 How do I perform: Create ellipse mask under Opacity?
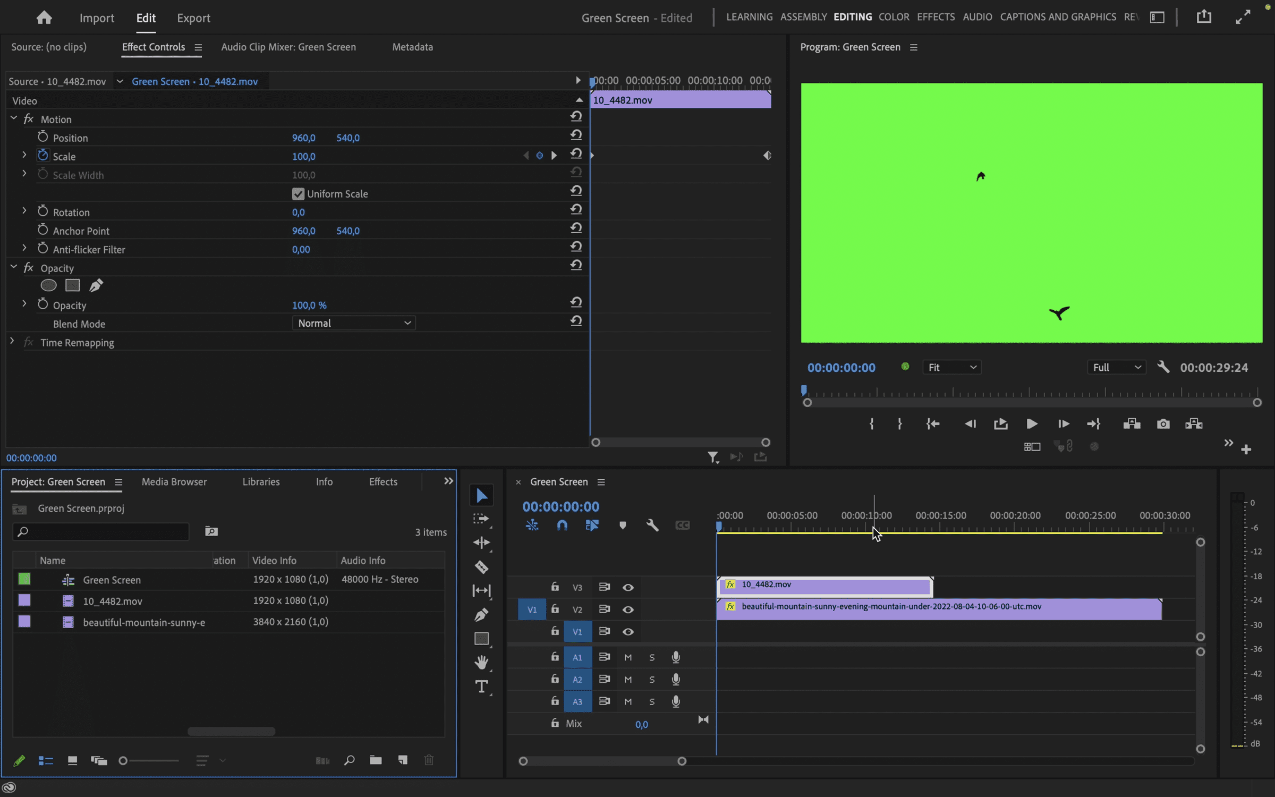point(48,285)
